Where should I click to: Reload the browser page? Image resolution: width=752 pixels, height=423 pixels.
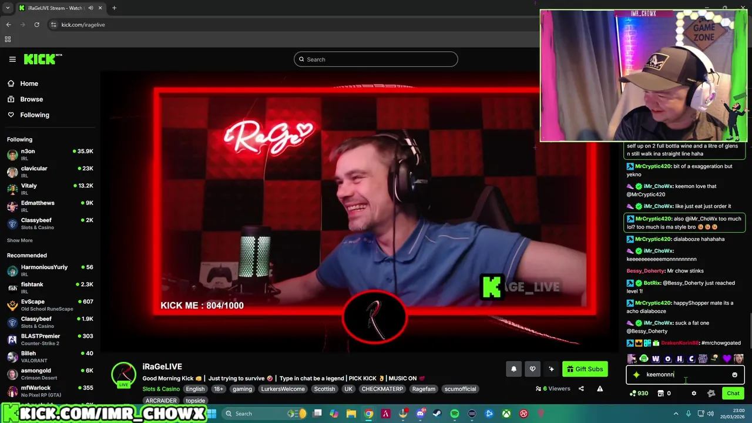(36, 25)
